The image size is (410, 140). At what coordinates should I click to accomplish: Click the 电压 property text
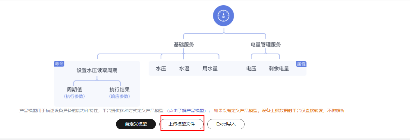click(x=251, y=69)
